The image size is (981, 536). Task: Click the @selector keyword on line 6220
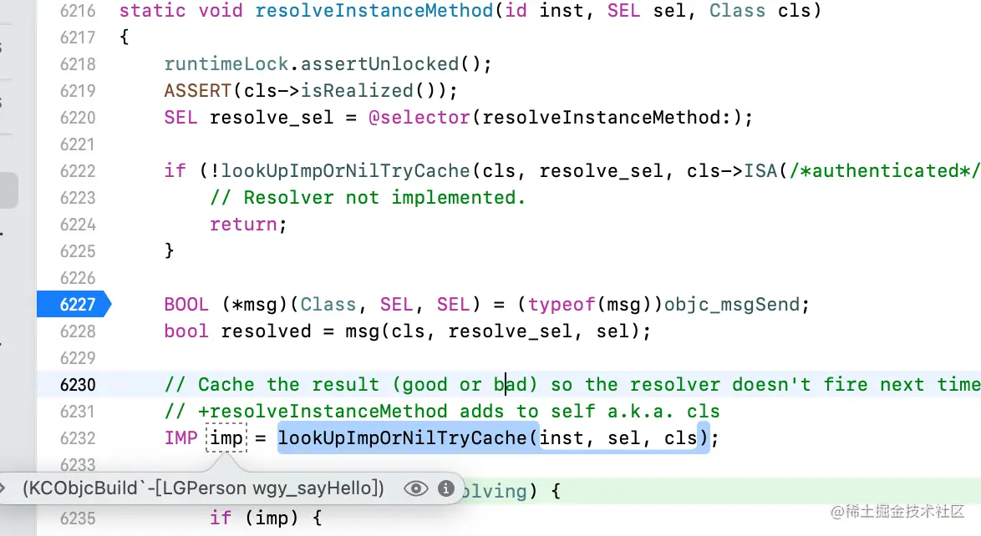419,118
